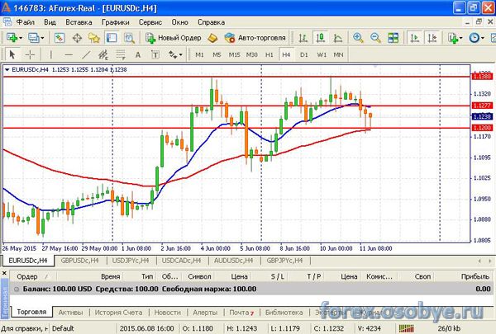This screenshot has height=334, width=496.
Task: Toggle chart auto scroll
Action: 414,38
